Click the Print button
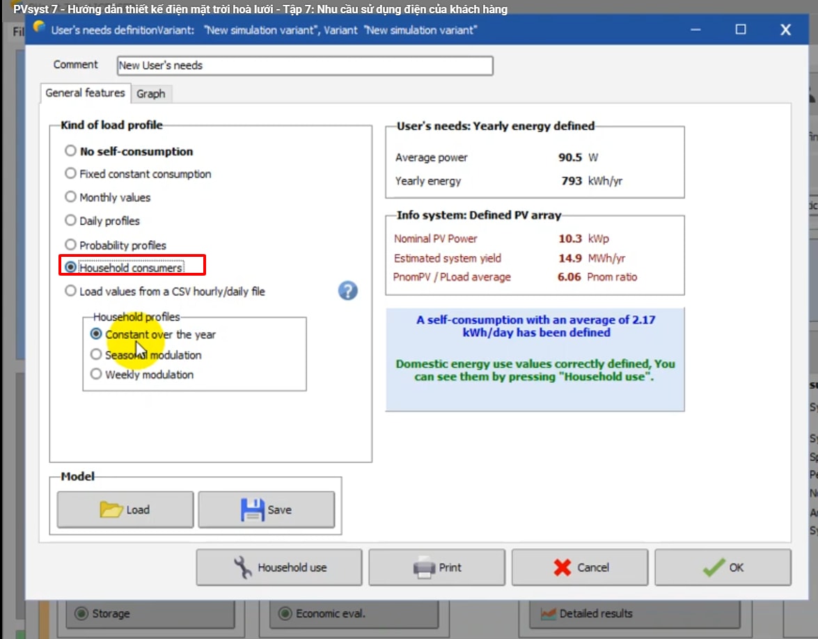This screenshot has width=818, height=639. click(x=436, y=567)
